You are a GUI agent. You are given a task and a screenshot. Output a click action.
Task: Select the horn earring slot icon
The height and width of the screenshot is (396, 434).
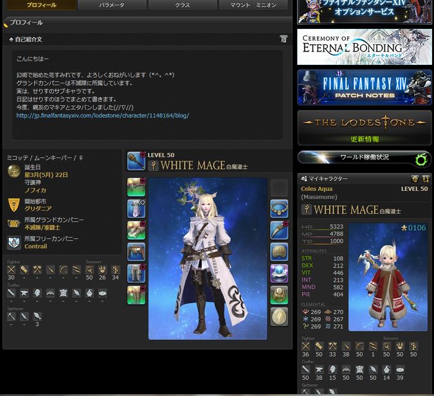(x=279, y=230)
